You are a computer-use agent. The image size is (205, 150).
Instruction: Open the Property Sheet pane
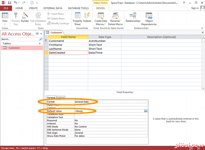click(78, 17)
